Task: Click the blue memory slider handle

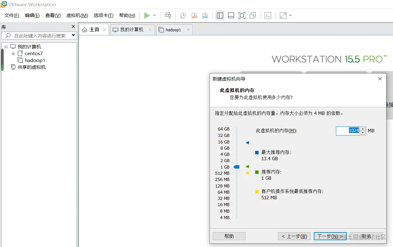Action: (237, 167)
